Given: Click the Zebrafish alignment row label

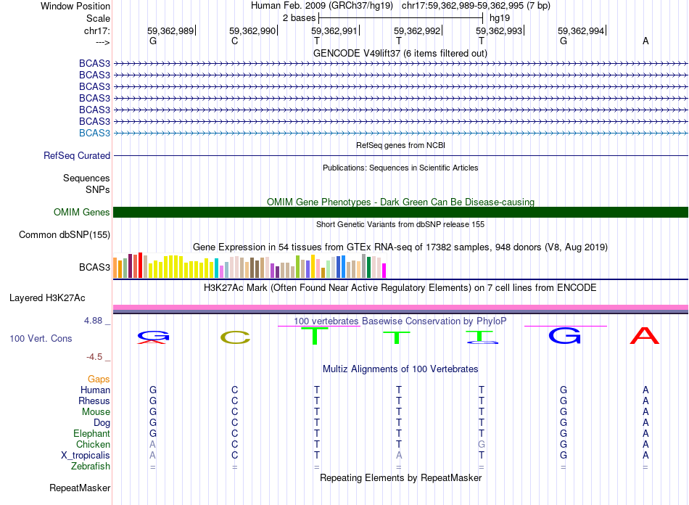Looking at the screenshot, I should click(x=91, y=467).
